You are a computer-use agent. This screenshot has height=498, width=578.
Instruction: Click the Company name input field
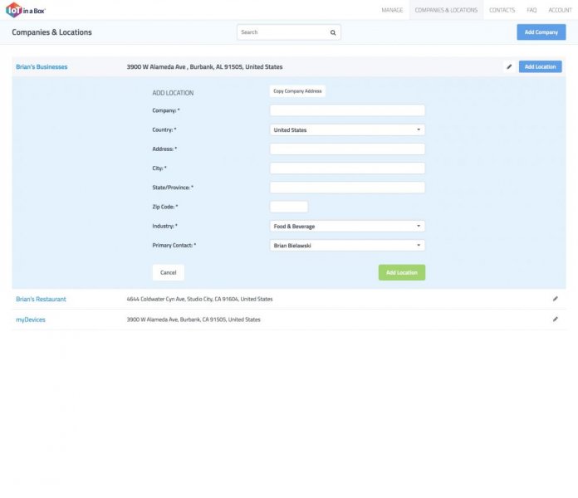pyautogui.click(x=347, y=110)
